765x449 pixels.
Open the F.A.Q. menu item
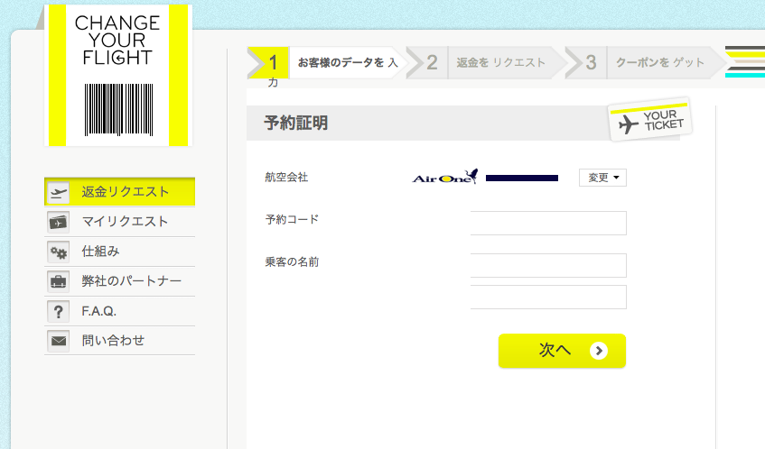point(119,311)
